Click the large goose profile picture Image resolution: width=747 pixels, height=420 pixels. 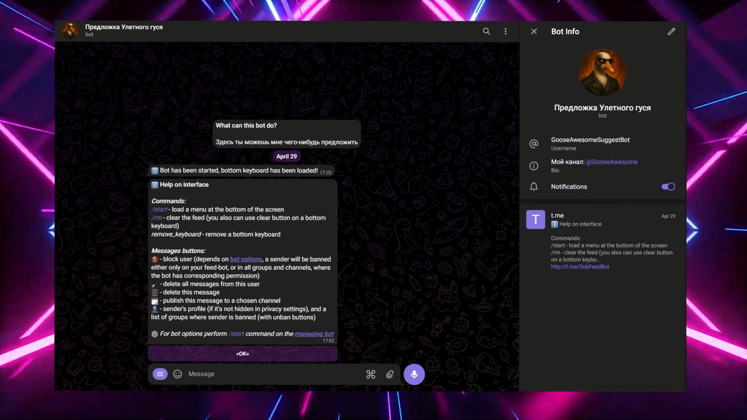click(x=602, y=73)
